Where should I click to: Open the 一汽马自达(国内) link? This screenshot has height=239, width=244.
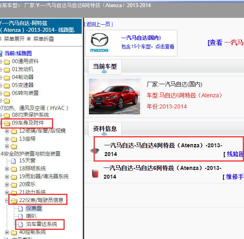pyautogui.click(x=141, y=38)
